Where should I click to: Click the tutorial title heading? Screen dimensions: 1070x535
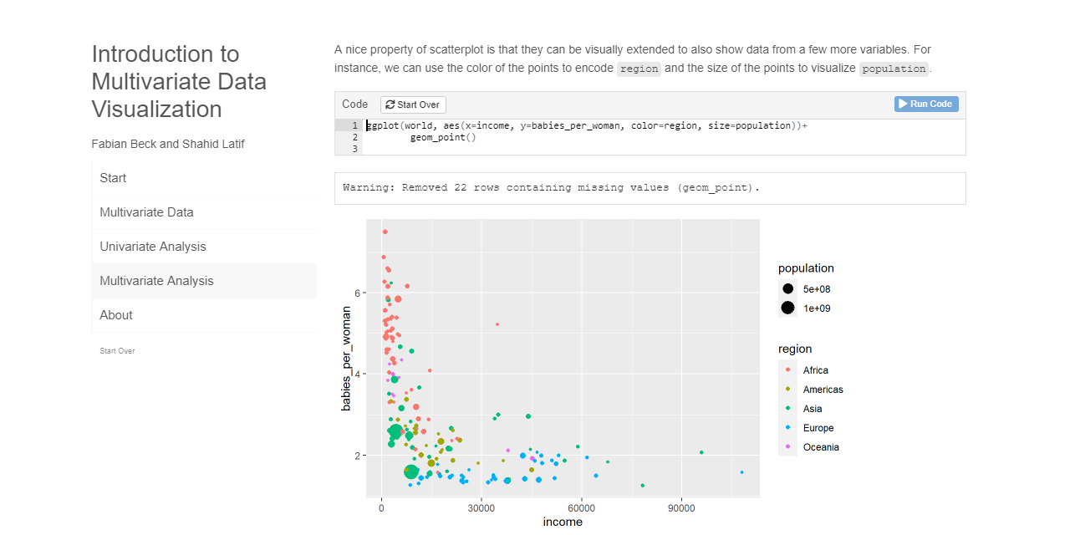pyautogui.click(x=179, y=82)
